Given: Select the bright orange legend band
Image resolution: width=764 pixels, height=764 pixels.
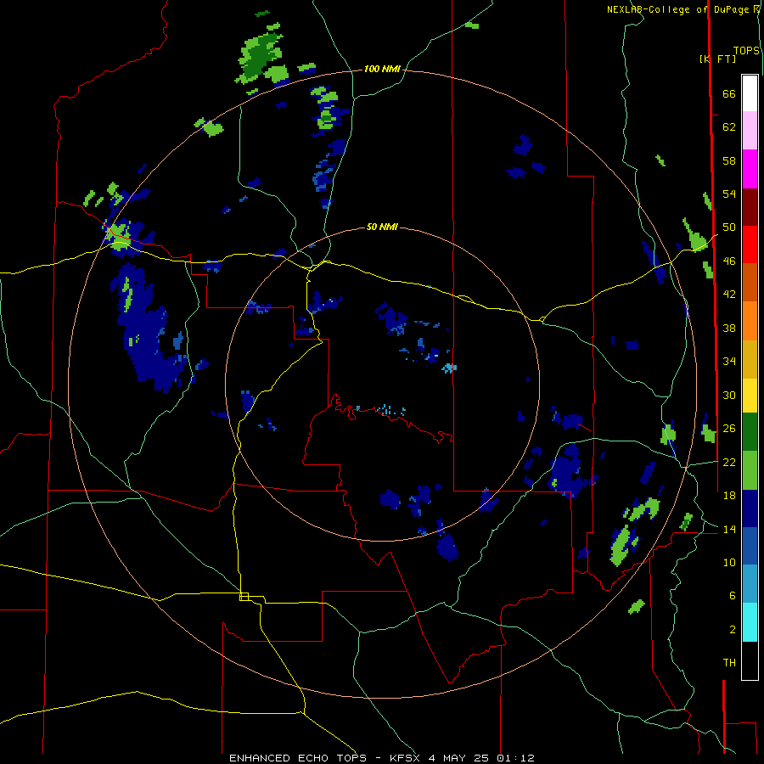Looking at the screenshot, I should [x=750, y=321].
